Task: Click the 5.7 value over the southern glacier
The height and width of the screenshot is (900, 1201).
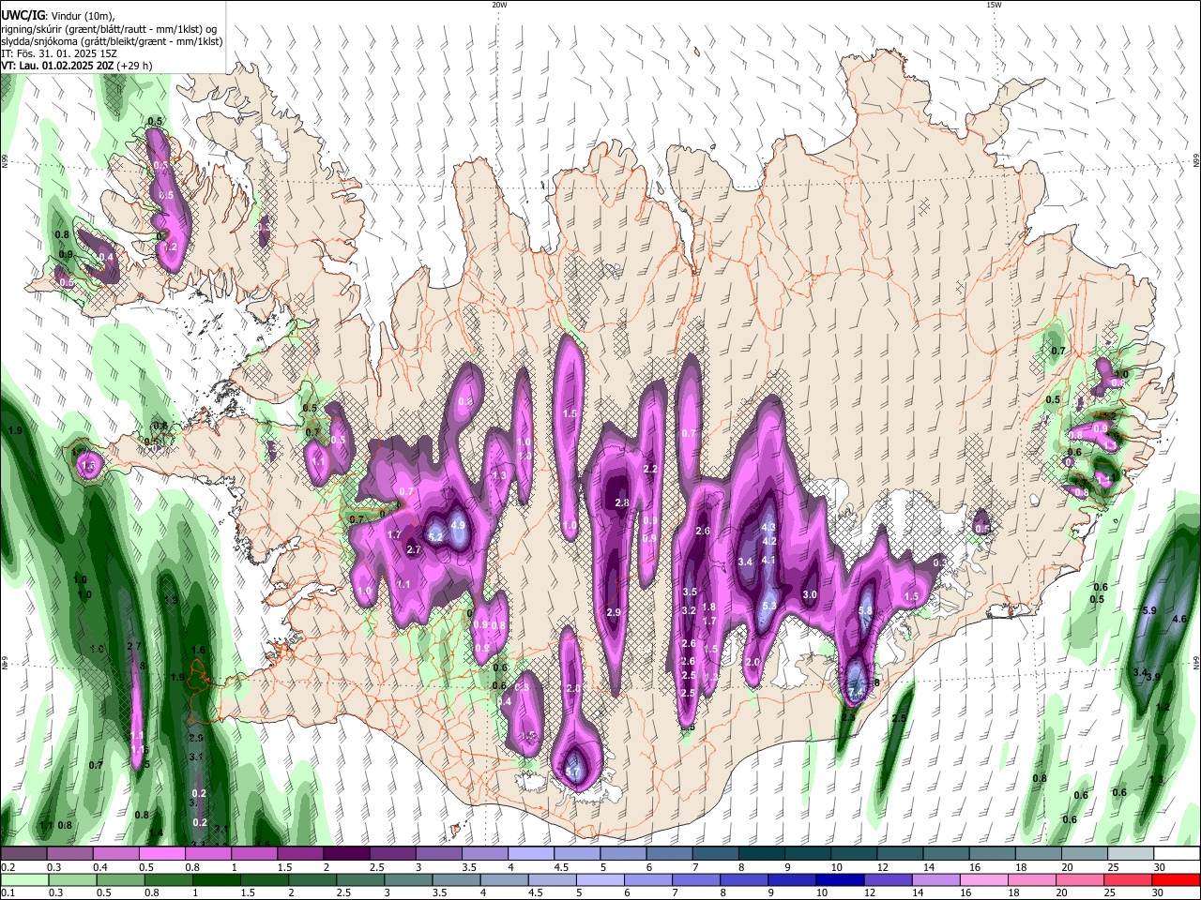Action: click(x=573, y=772)
